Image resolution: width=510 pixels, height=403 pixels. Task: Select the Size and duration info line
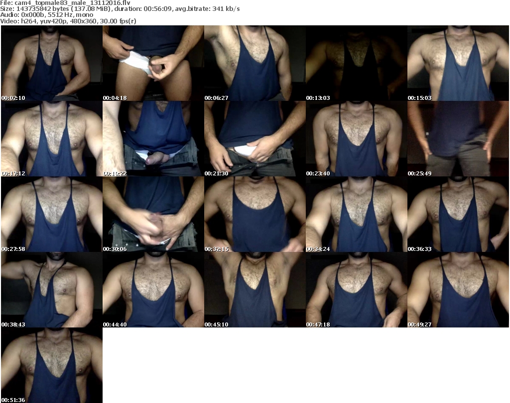[x=120, y=9]
